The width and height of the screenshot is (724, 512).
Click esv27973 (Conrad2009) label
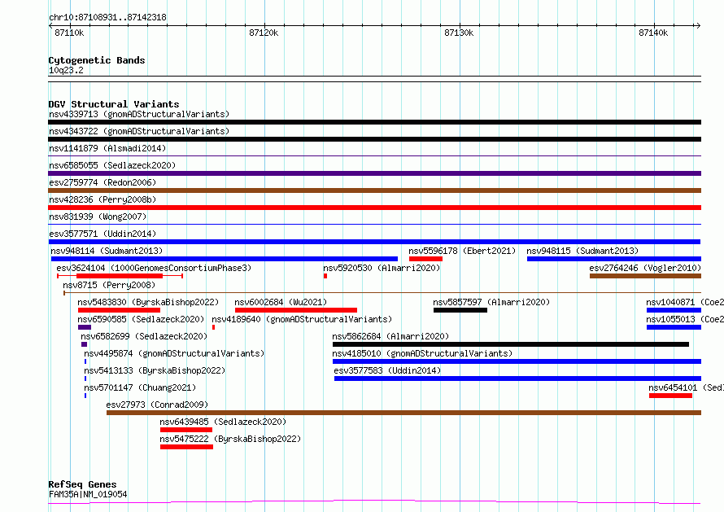click(157, 405)
